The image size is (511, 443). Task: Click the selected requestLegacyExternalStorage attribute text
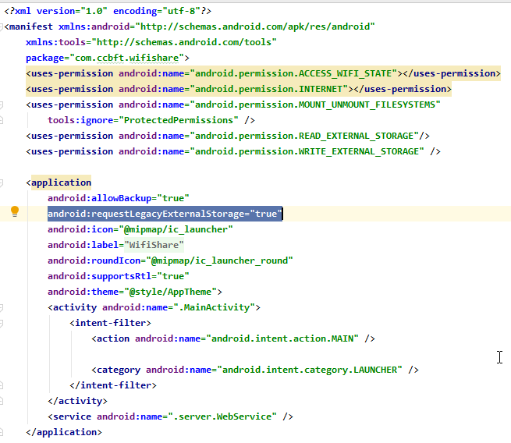165,214
